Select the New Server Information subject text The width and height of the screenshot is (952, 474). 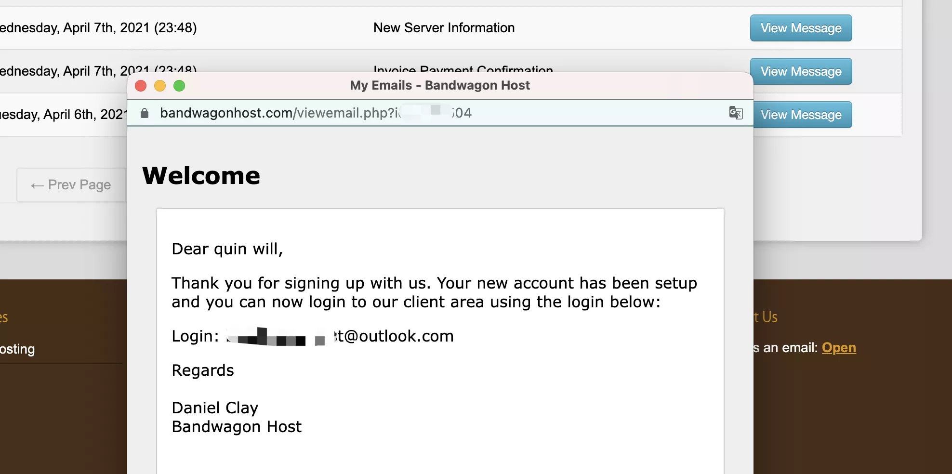coord(444,28)
